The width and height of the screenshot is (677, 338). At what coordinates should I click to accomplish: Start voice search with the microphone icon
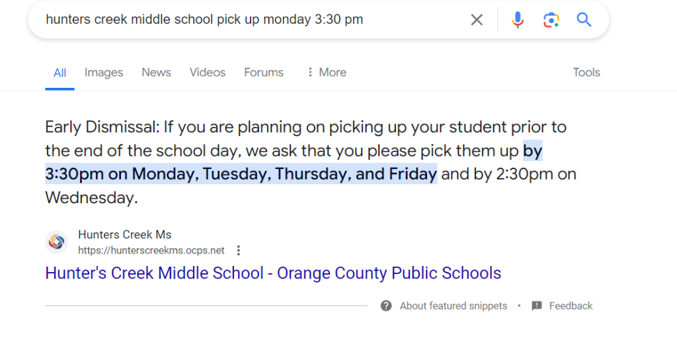(518, 20)
